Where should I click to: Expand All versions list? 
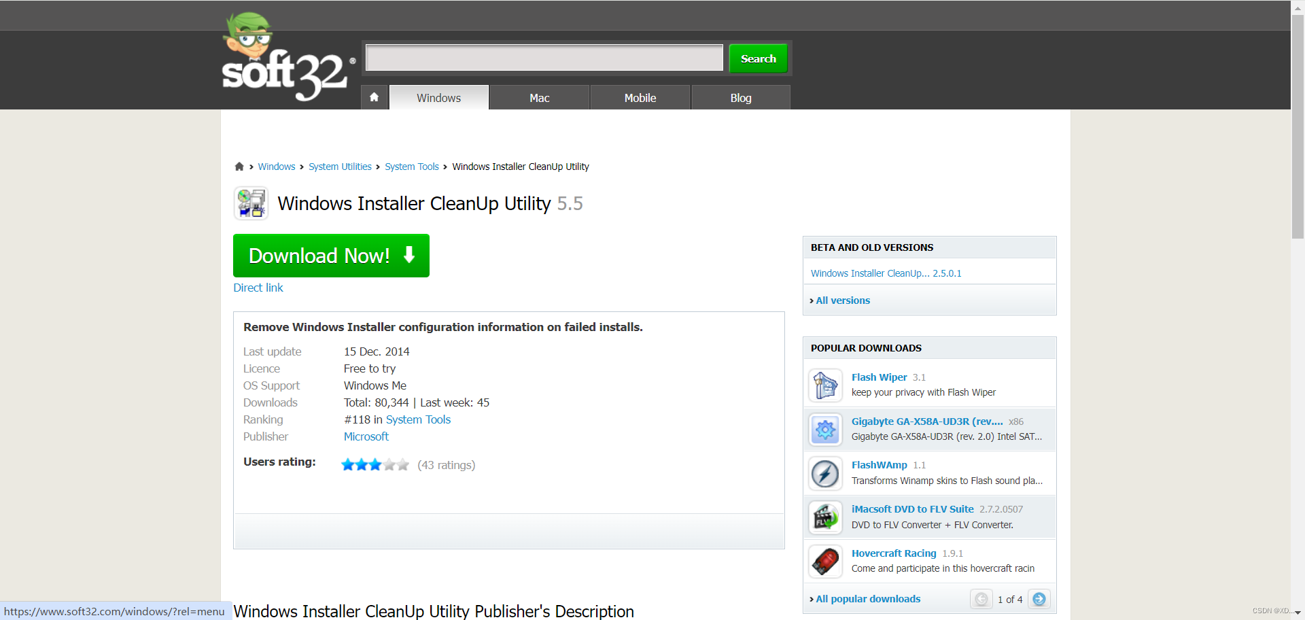[x=842, y=300]
